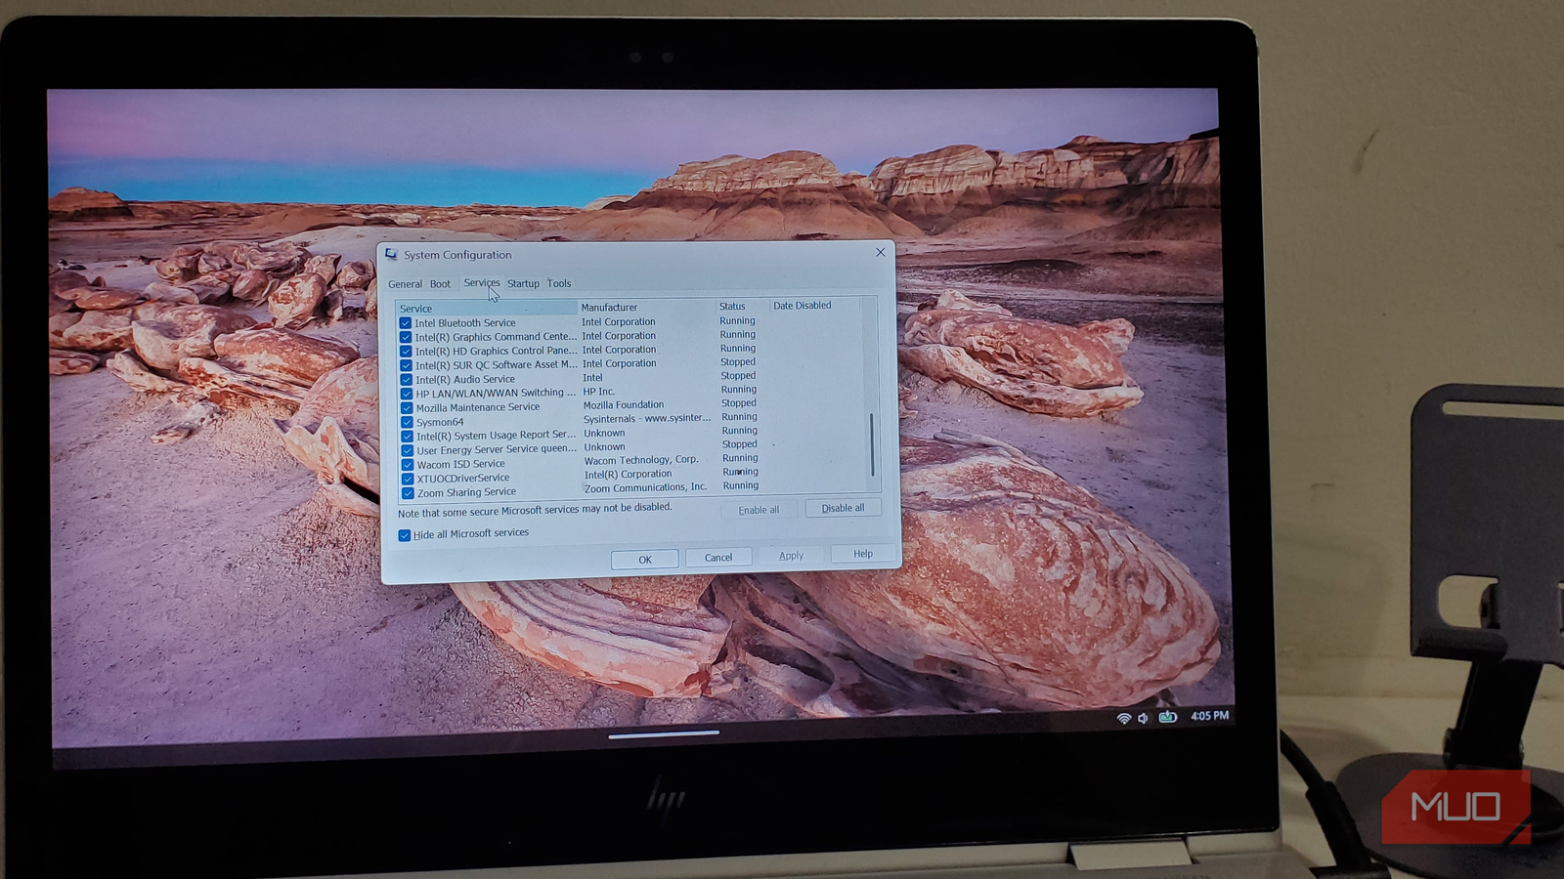The height and width of the screenshot is (879, 1564).
Task: Disable the XTUOCDriverService checkbox
Action: coord(408,478)
